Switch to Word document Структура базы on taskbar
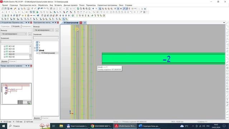This screenshot has height=129, width=229. coord(149,126)
